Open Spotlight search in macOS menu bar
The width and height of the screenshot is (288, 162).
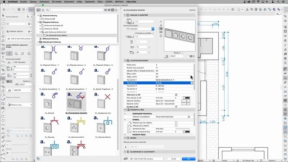point(278,2)
